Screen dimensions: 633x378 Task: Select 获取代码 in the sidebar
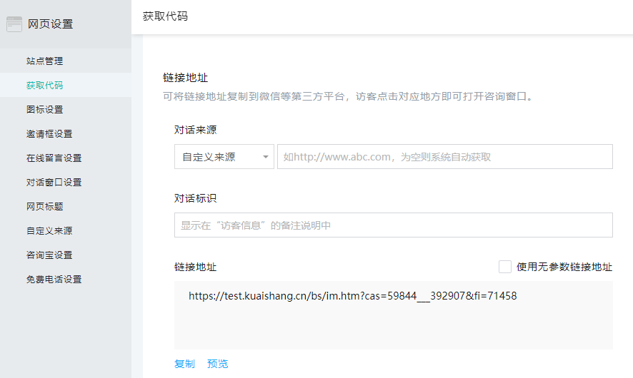tap(44, 86)
